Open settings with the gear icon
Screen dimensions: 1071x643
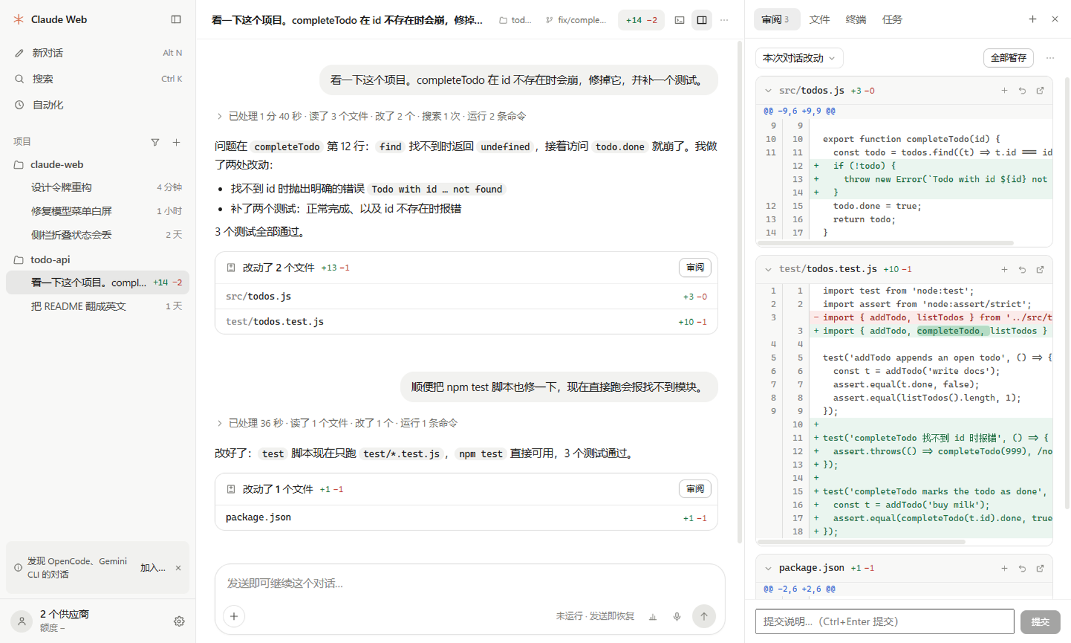pos(179,621)
